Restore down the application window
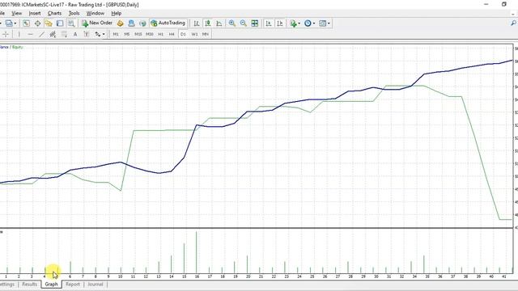 503,4
